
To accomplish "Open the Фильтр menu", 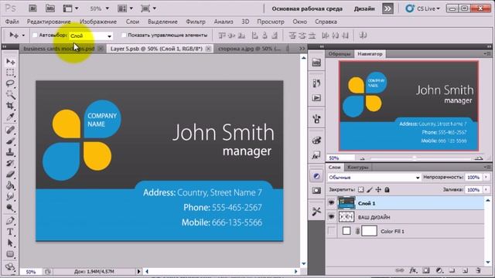I will 196,22.
